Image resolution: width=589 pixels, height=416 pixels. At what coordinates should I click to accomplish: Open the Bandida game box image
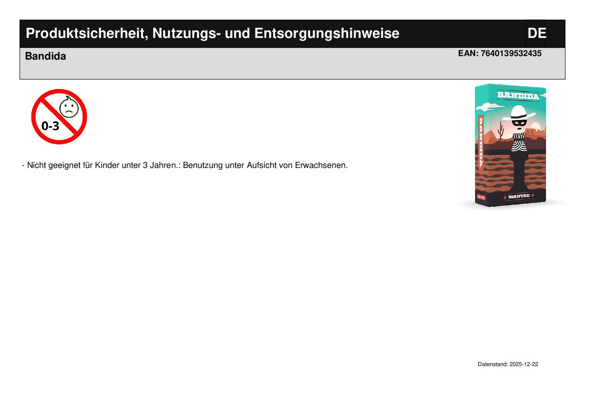tap(511, 146)
